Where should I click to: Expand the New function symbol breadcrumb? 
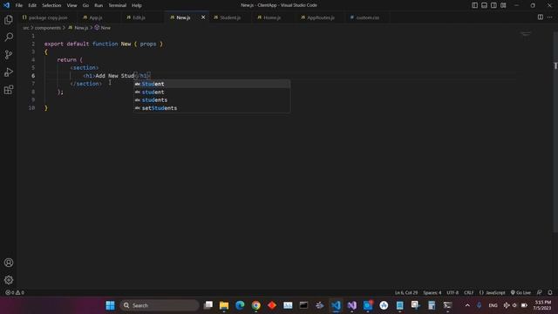pos(103,27)
